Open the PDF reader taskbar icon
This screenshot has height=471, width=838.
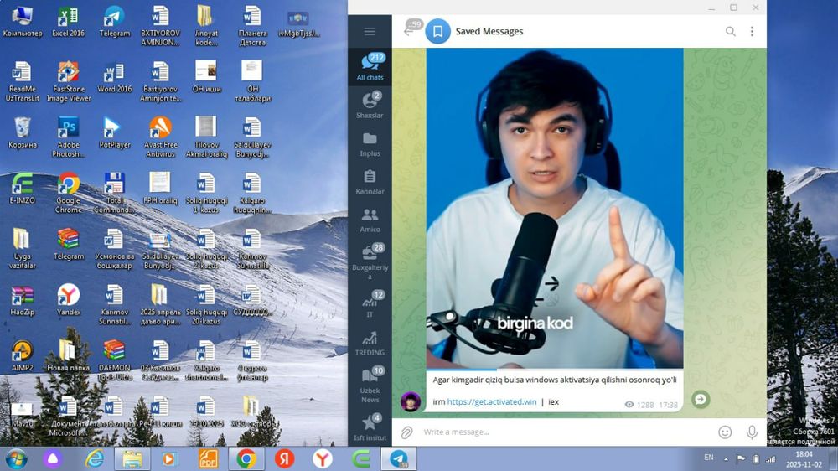point(208,458)
